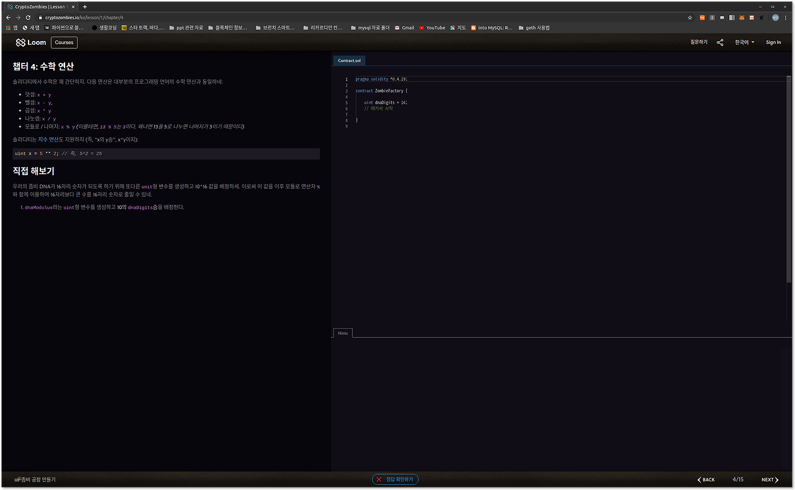Follow the 지수 연산 hyperlink

click(x=48, y=140)
